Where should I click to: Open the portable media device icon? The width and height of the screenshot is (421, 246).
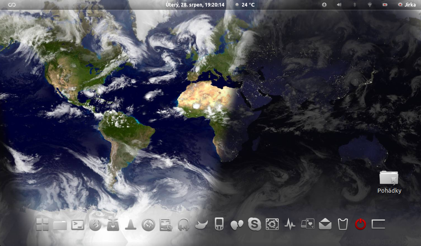point(219,224)
